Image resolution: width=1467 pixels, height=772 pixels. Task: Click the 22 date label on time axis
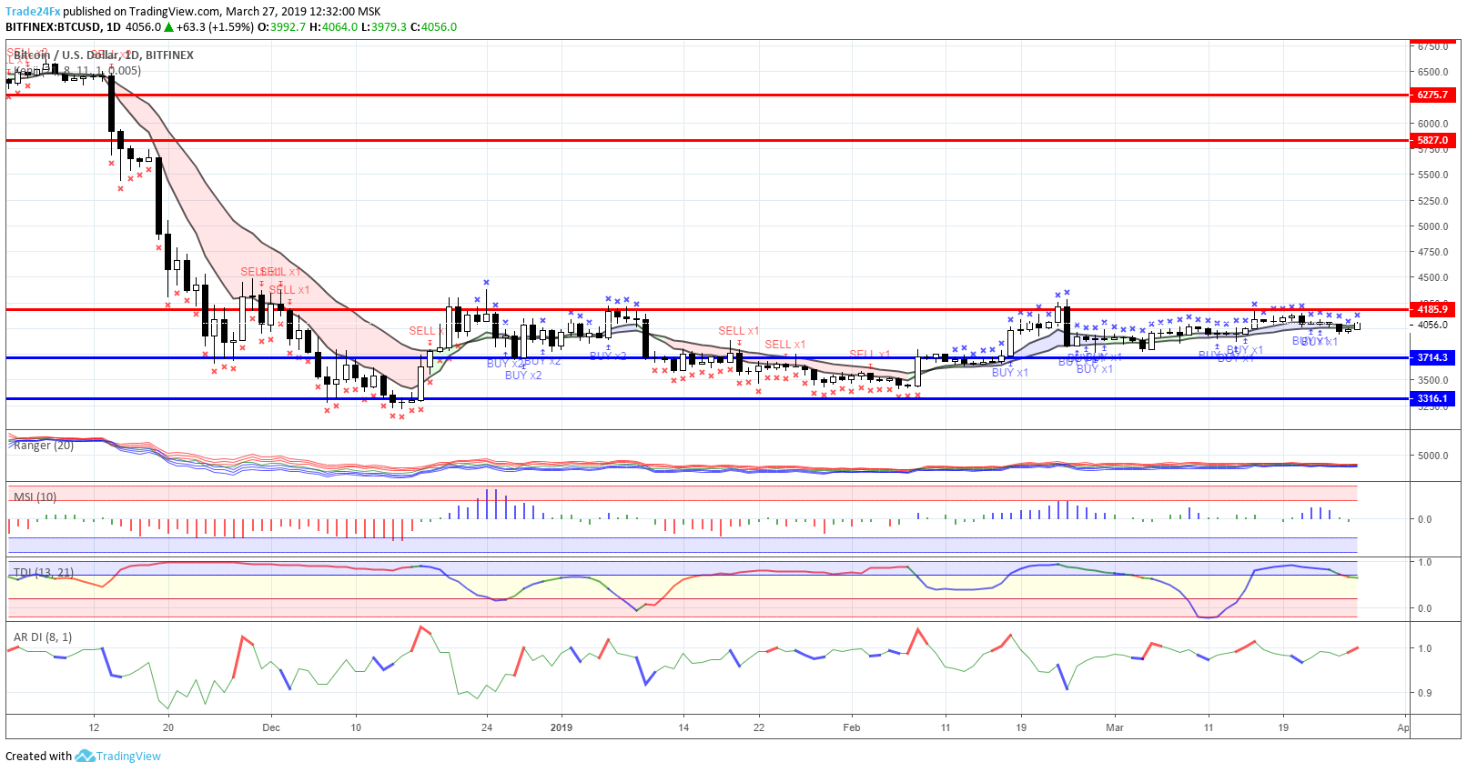click(759, 727)
